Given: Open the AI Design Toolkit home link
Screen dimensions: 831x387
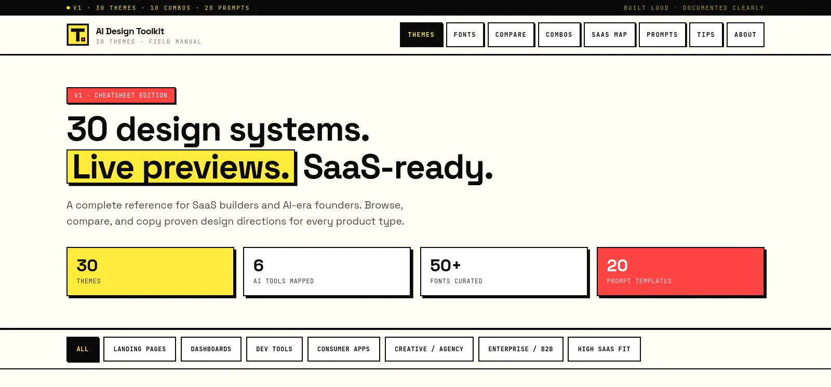Looking at the screenshot, I should 134,35.
